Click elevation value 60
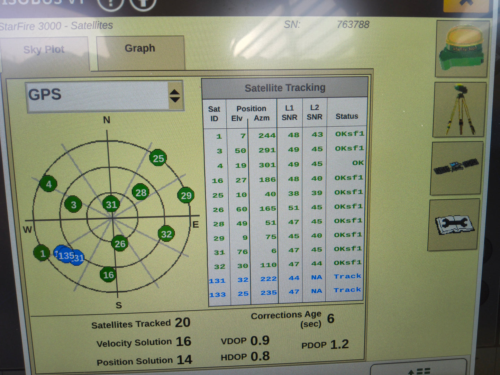The width and height of the screenshot is (500, 375). (242, 209)
